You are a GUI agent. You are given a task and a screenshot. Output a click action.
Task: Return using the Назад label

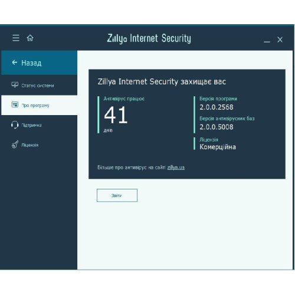pos(31,63)
